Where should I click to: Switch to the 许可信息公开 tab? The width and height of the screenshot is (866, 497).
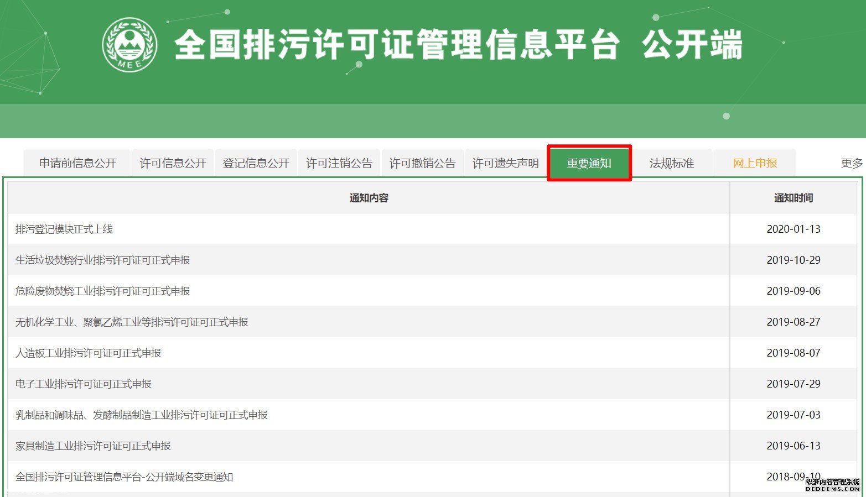coord(173,163)
